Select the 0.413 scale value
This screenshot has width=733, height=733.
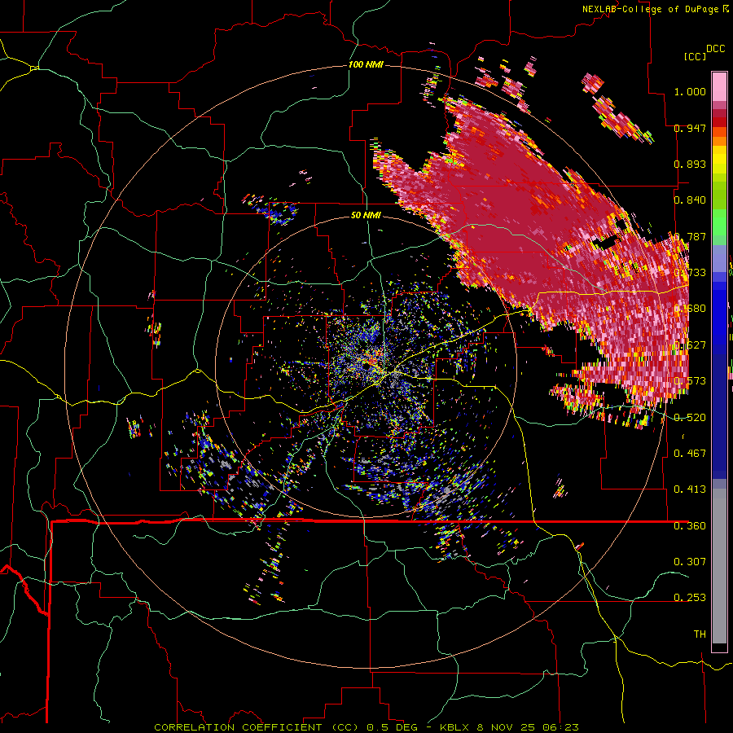point(690,489)
